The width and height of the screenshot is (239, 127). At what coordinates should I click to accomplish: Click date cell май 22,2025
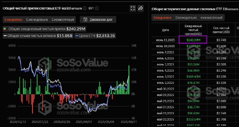coord(166,119)
